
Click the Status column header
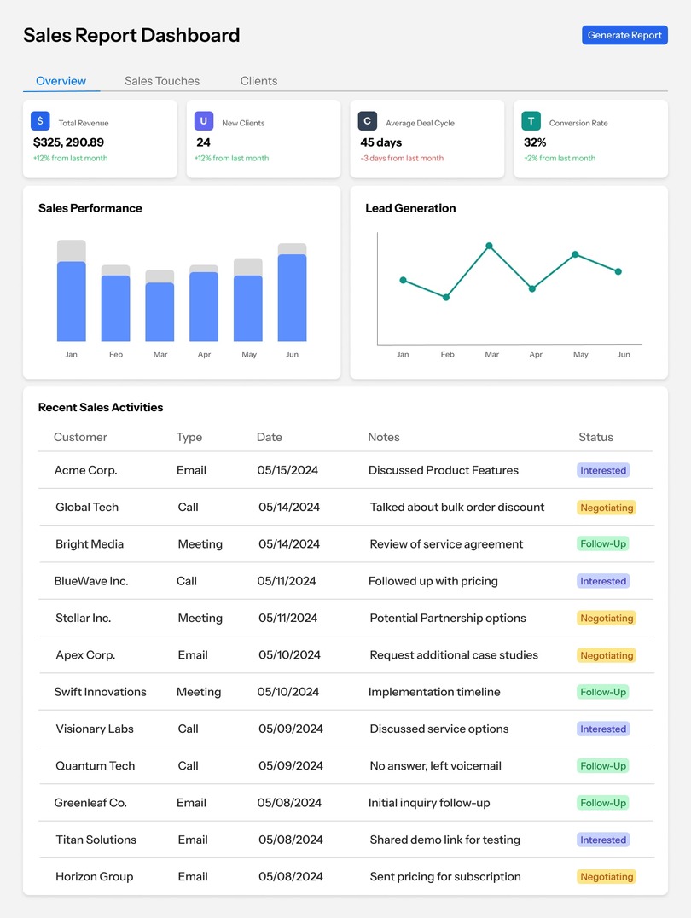coord(595,438)
